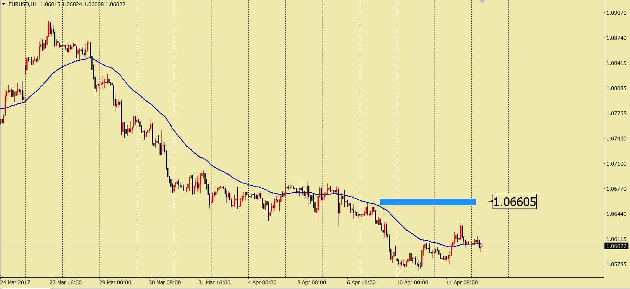Click time axis label 24 Mar 2017

point(15,282)
